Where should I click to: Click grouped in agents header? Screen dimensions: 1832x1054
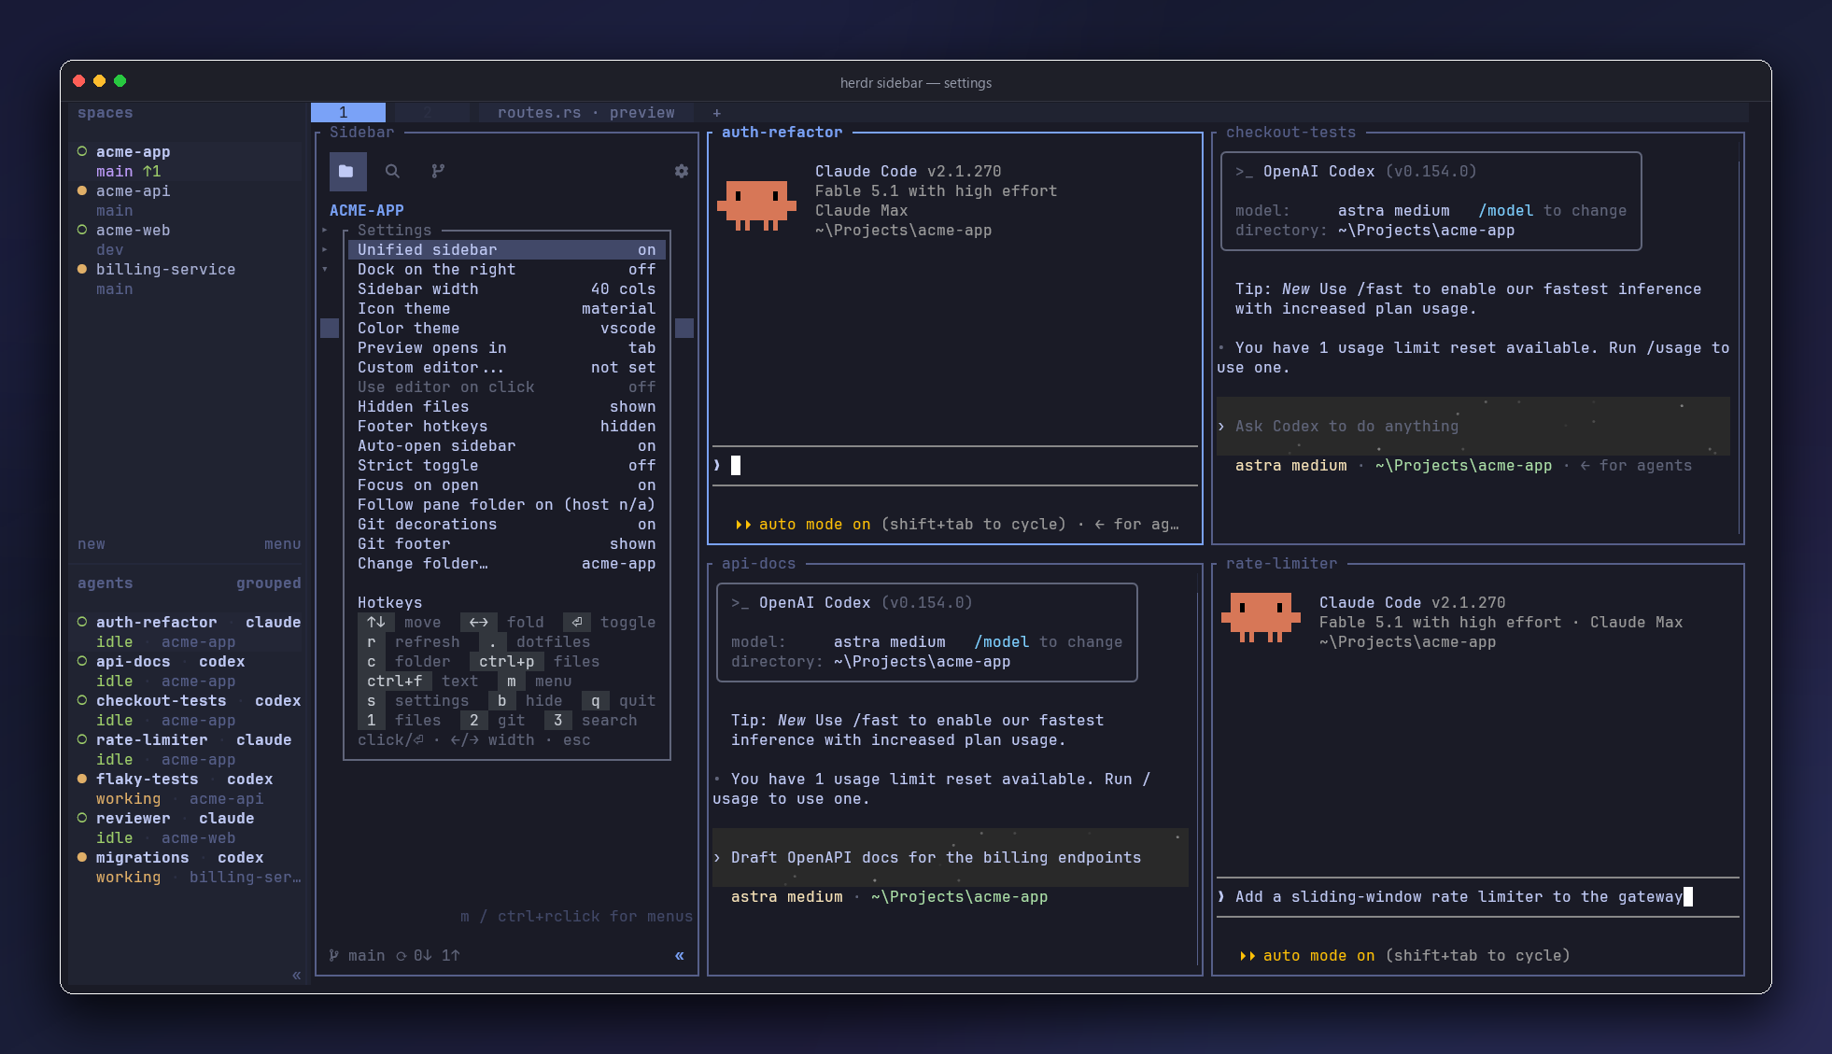(x=268, y=583)
